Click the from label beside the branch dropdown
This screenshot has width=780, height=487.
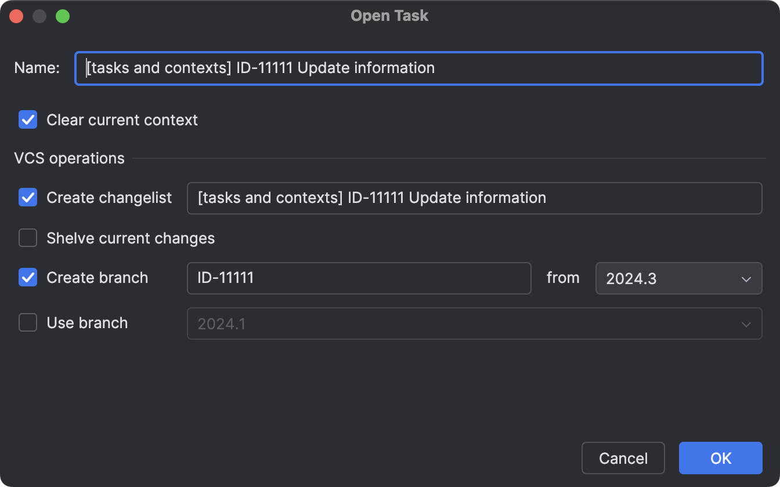[562, 278]
